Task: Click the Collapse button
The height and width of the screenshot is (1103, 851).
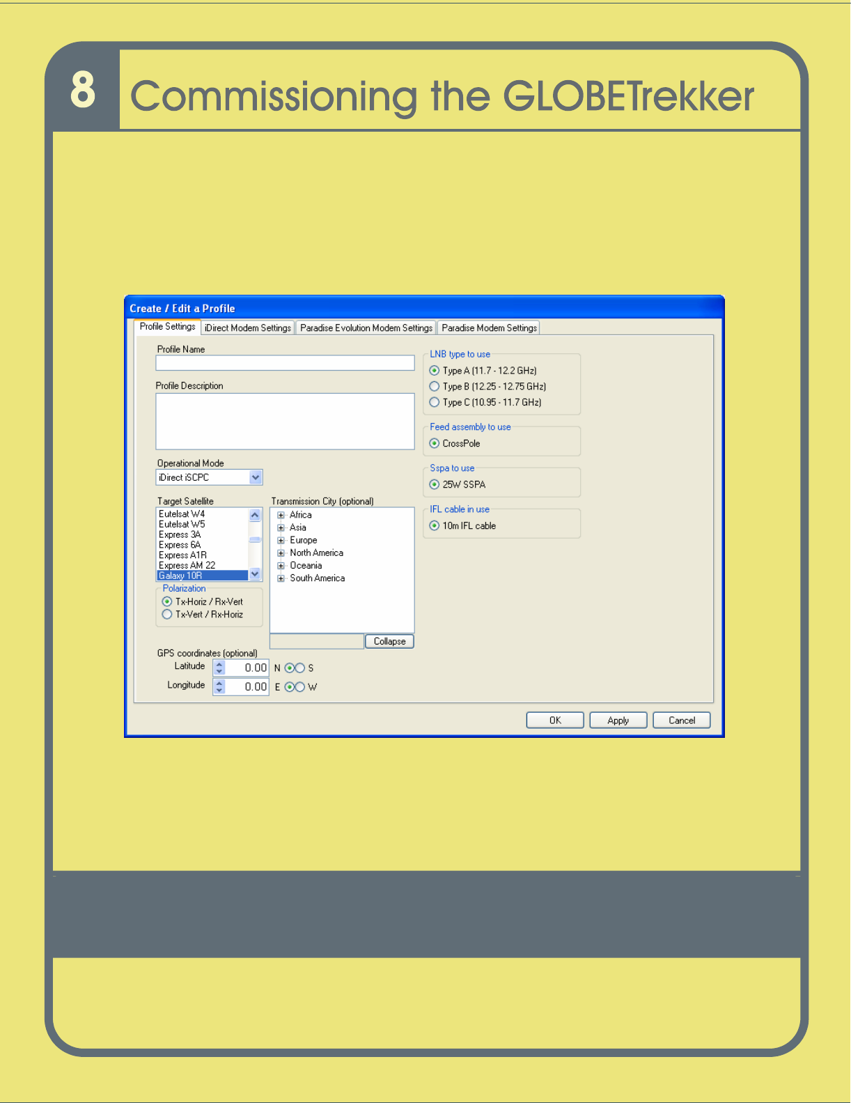Action: [389, 642]
